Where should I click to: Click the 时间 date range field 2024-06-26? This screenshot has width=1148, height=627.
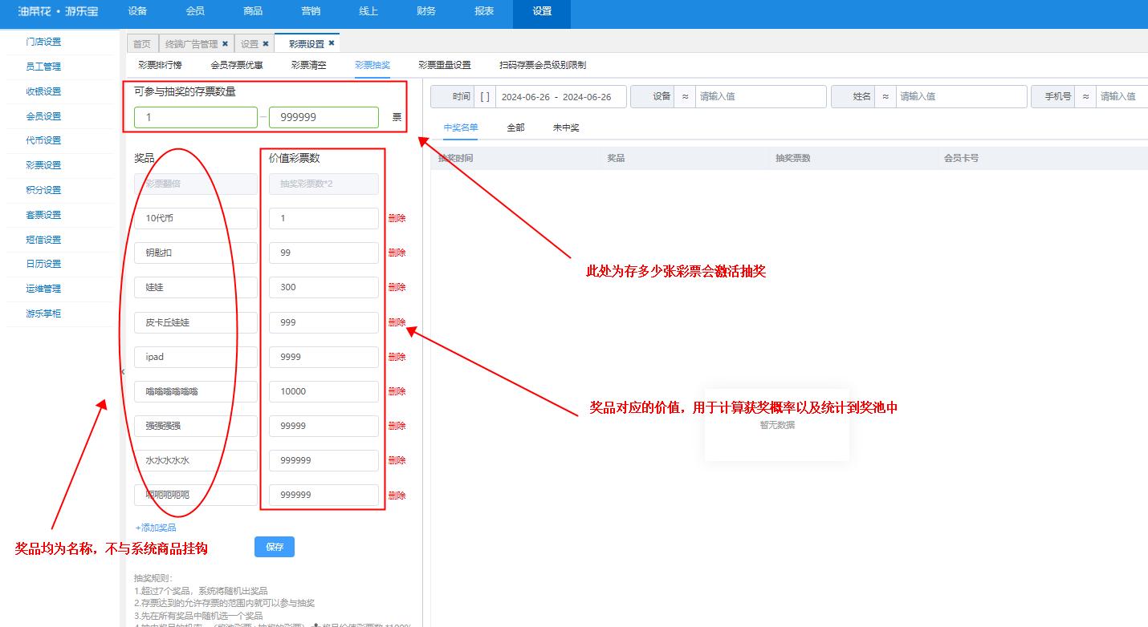(561, 96)
